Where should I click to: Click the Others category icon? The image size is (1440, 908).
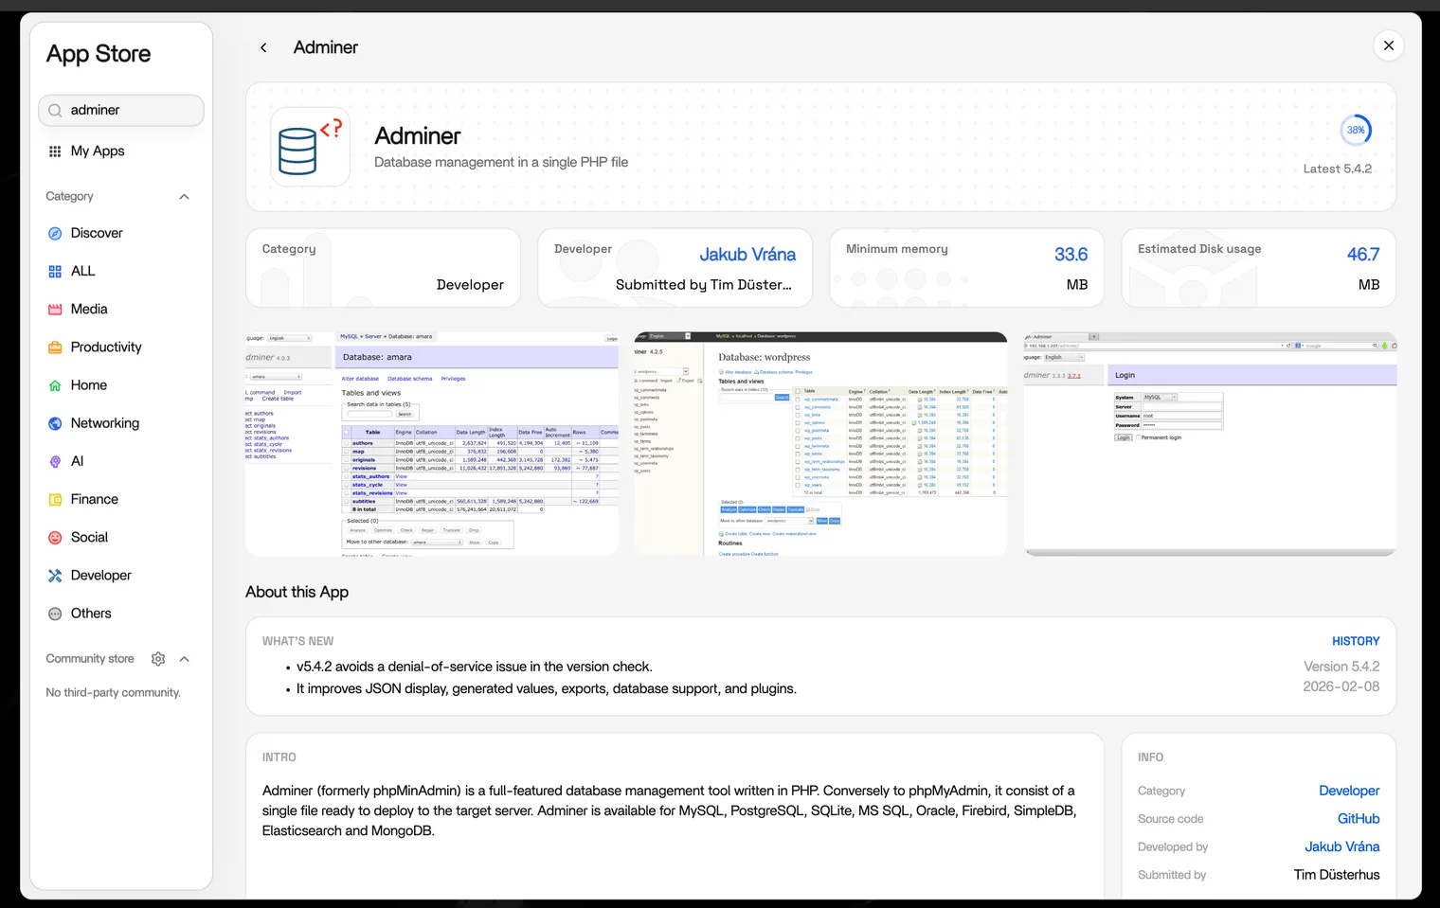pos(55,614)
